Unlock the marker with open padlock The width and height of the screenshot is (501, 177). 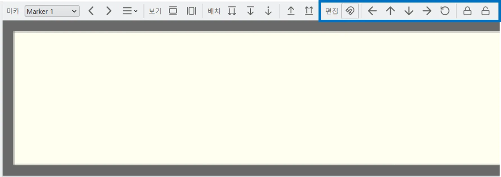tap(486, 11)
